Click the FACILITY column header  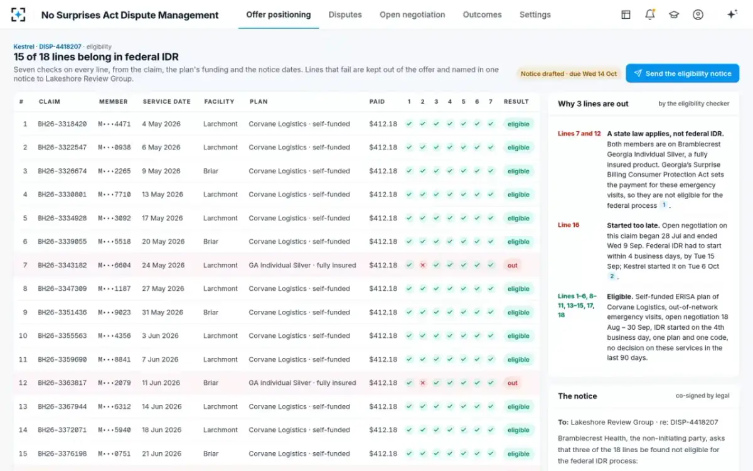(x=219, y=102)
